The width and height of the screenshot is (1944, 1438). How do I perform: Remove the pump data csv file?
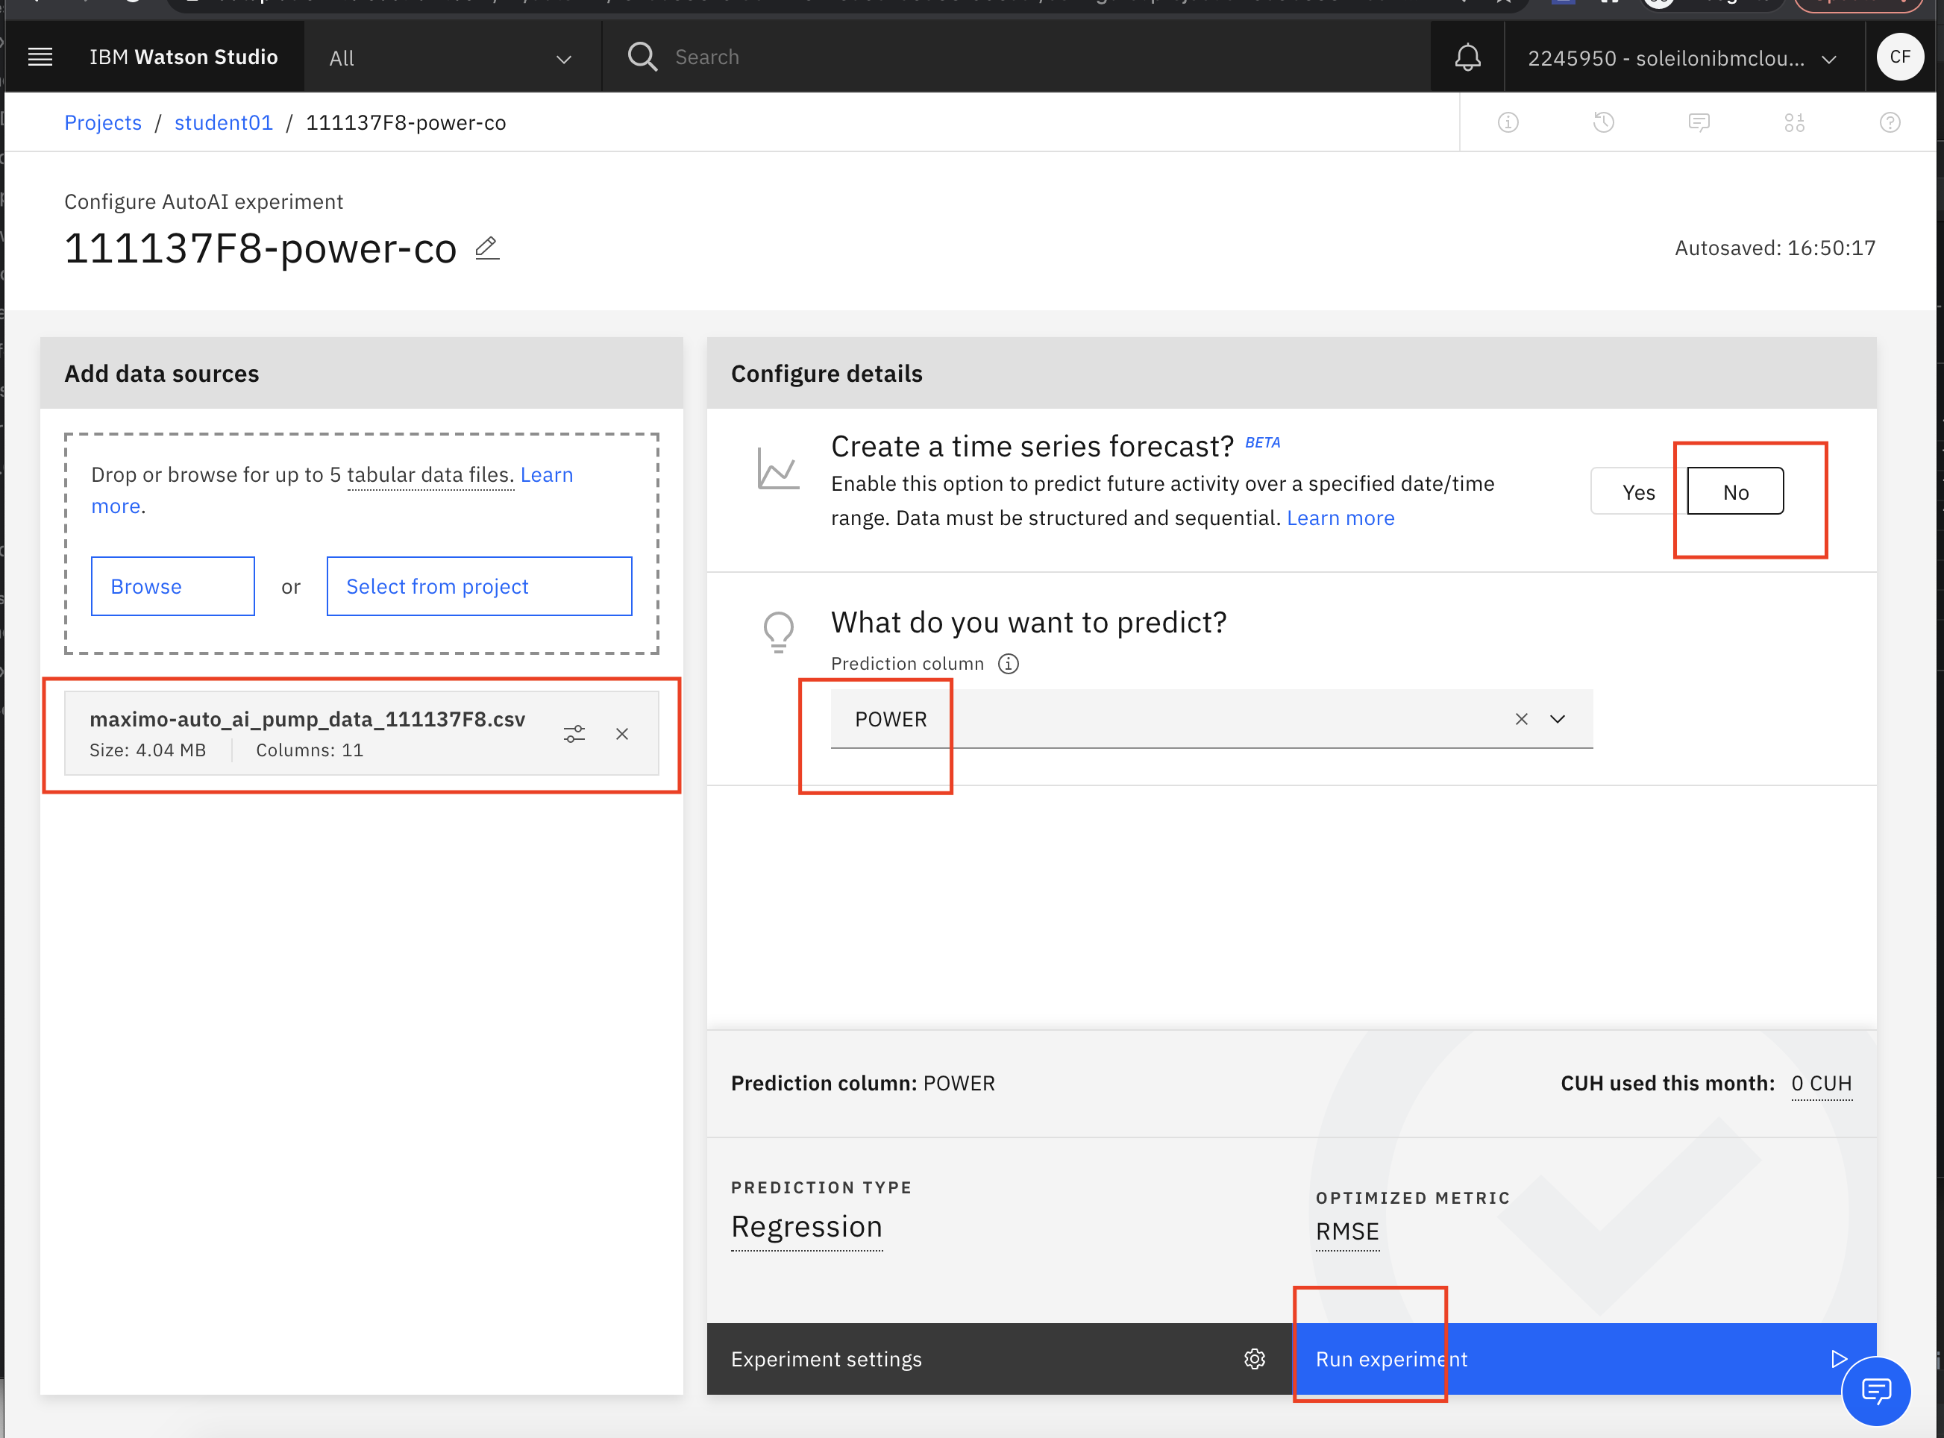pyautogui.click(x=621, y=734)
